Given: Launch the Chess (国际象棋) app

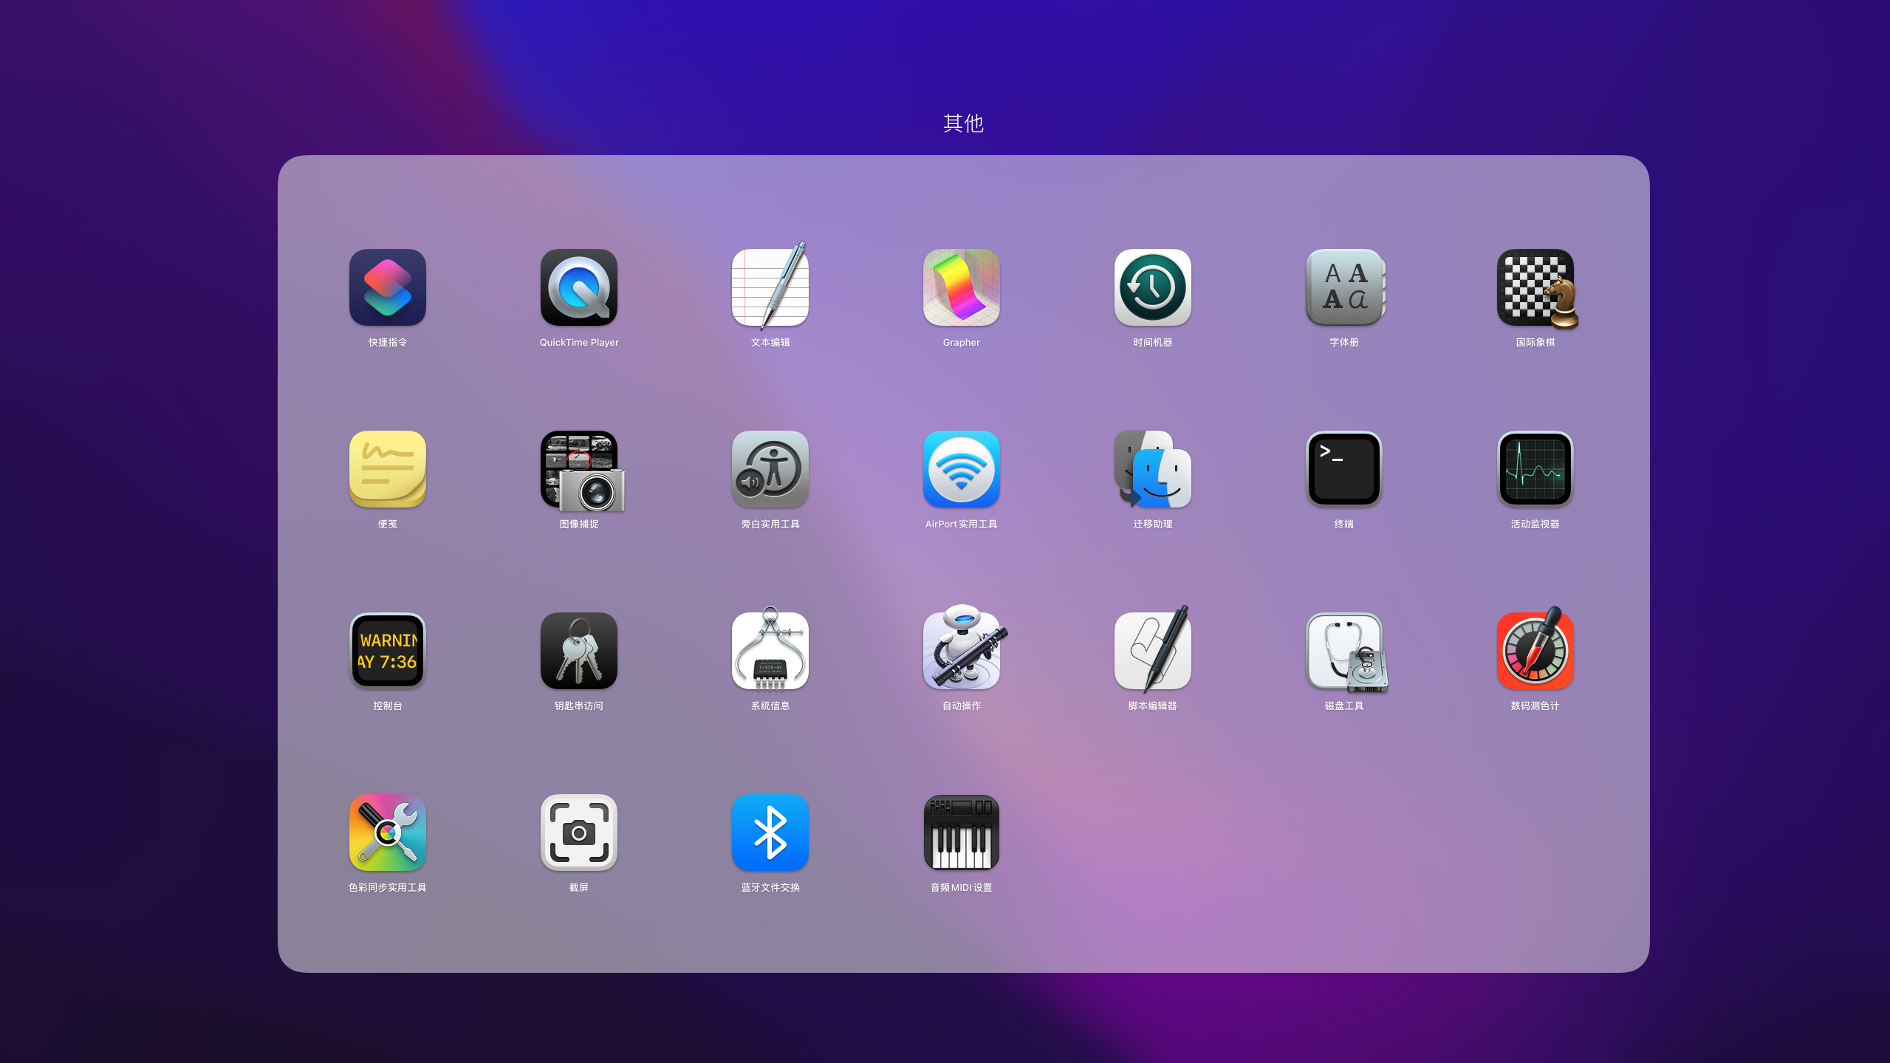Looking at the screenshot, I should pos(1535,287).
